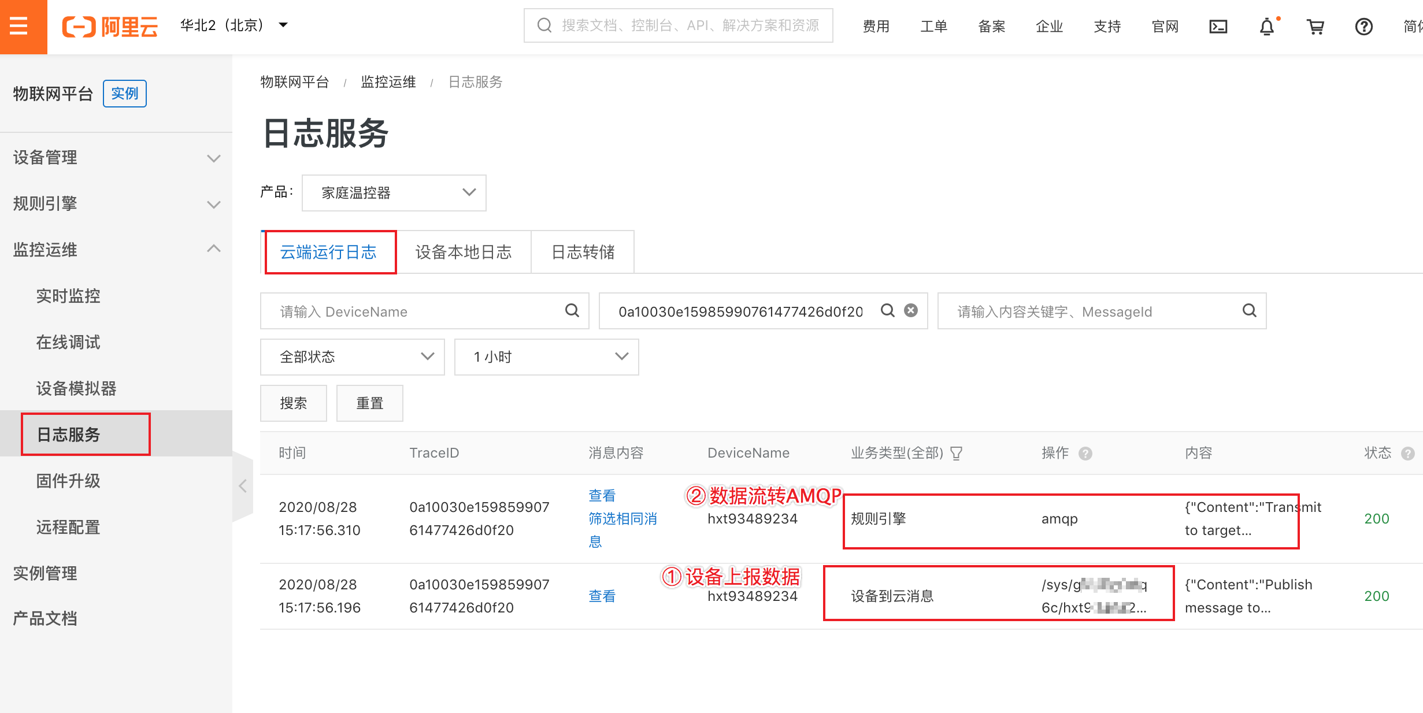This screenshot has width=1423, height=713.
Task: Click the DeviceName search magnifier icon
Action: (x=572, y=311)
